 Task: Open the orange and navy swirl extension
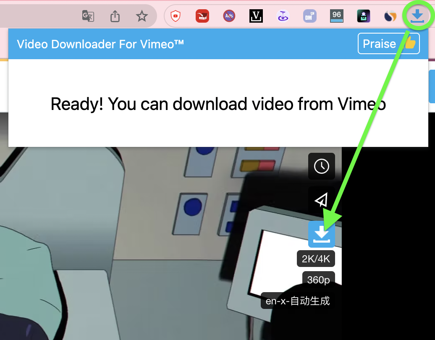(x=390, y=16)
